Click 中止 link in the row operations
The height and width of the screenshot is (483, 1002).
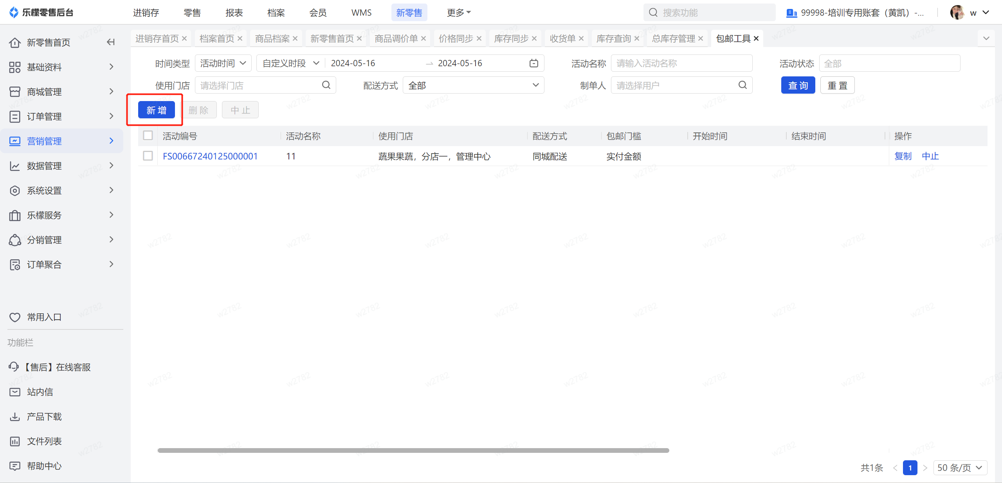[x=930, y=156]
